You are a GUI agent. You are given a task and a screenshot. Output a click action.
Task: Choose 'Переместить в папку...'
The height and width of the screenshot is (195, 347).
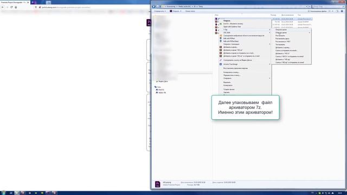[x=232, y=75]
